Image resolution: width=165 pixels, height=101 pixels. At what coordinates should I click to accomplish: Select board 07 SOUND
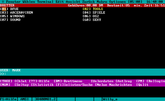pyautogui.click(x=10, y=20)
